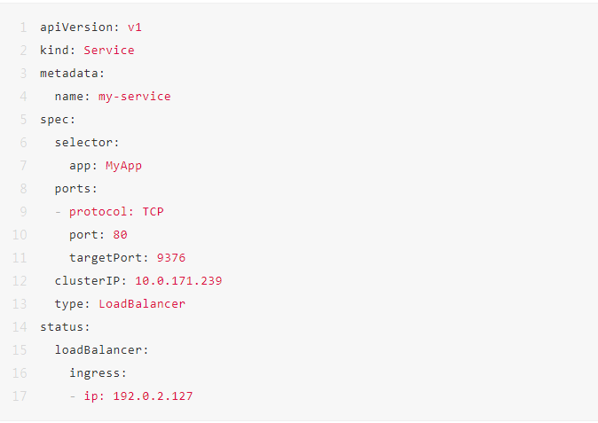
Task: Click the 'my-service' name value
Action: [134, 97]
